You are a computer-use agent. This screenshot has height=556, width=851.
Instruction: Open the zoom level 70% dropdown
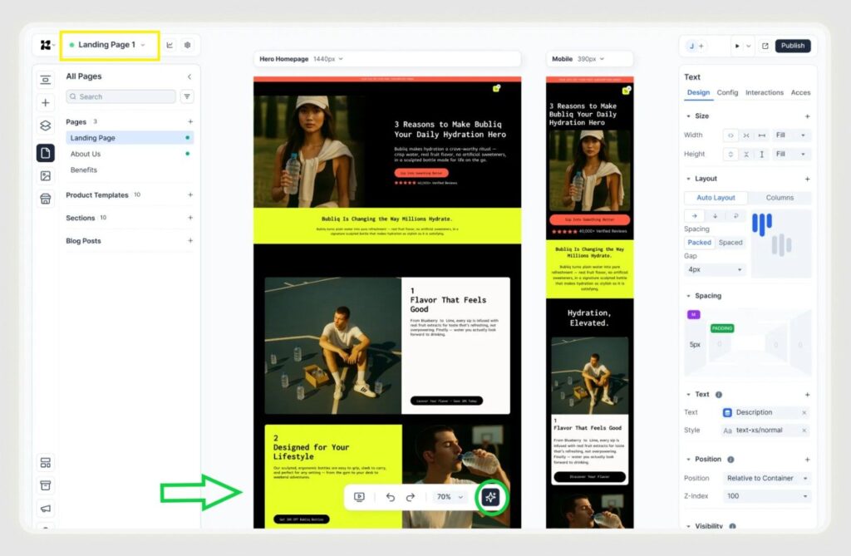pyautogui.click(x=446, y=496)
